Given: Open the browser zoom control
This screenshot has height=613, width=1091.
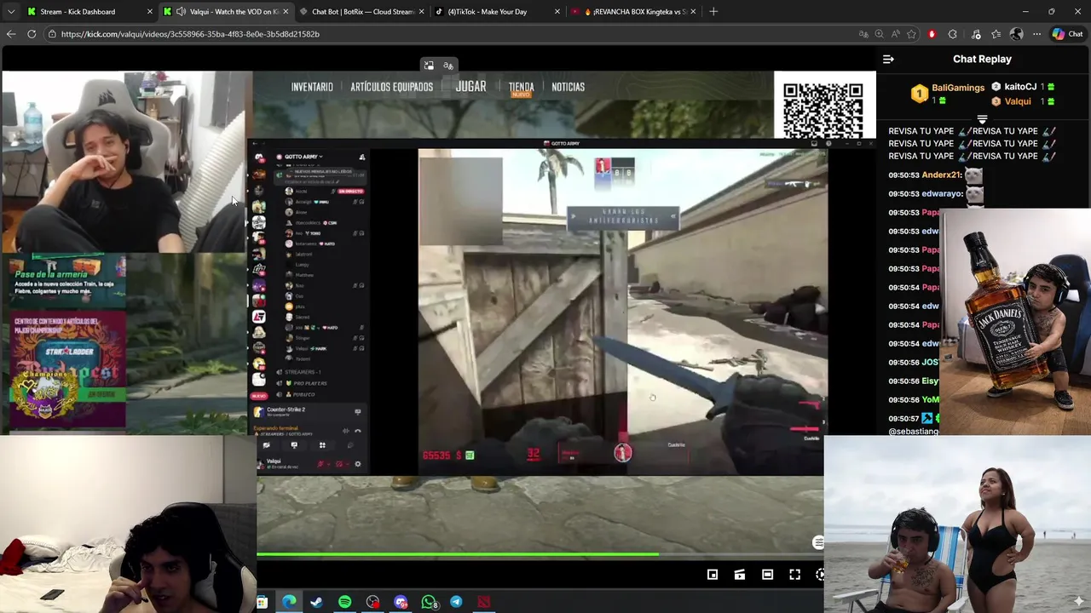Looking at the screenshot, I should (x=880, y=34).
